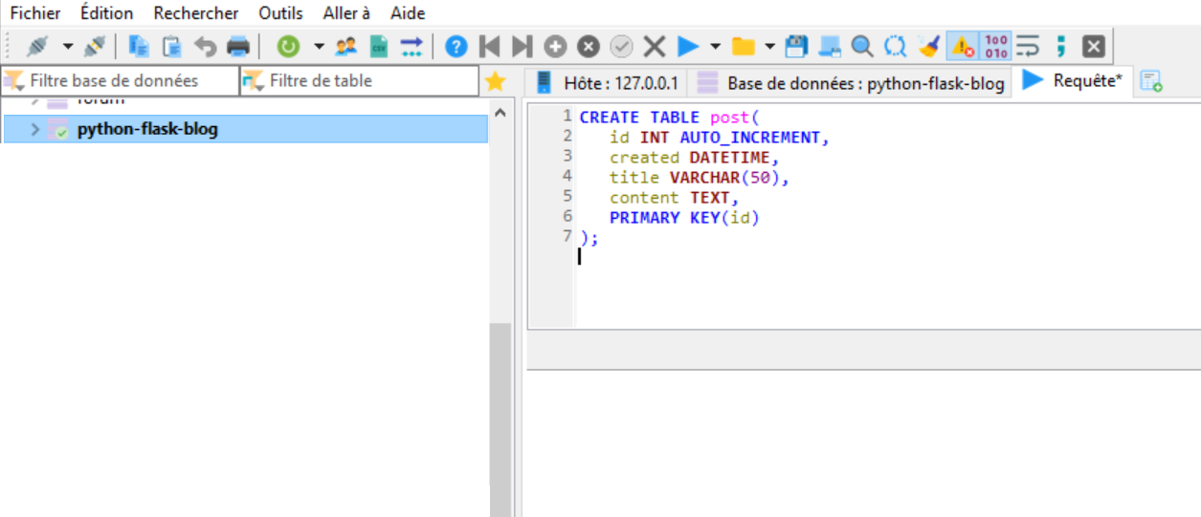Image resolution: width=1201 pixels, height=517 pixels.
Task: Click the export CSV file icon
Action: (379, 46)
